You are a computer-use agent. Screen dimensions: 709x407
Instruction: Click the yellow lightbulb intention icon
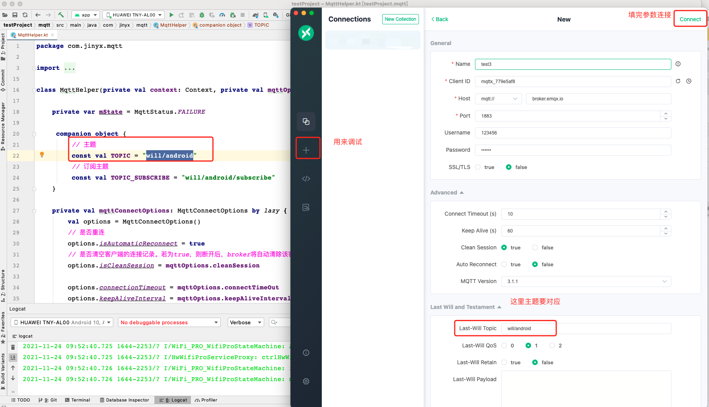pyautogui.click(x=42, y=154)
